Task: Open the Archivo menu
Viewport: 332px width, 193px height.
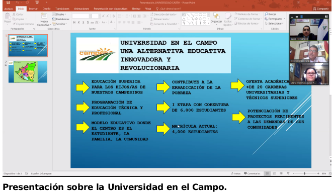Action: (x=9, y=9)
